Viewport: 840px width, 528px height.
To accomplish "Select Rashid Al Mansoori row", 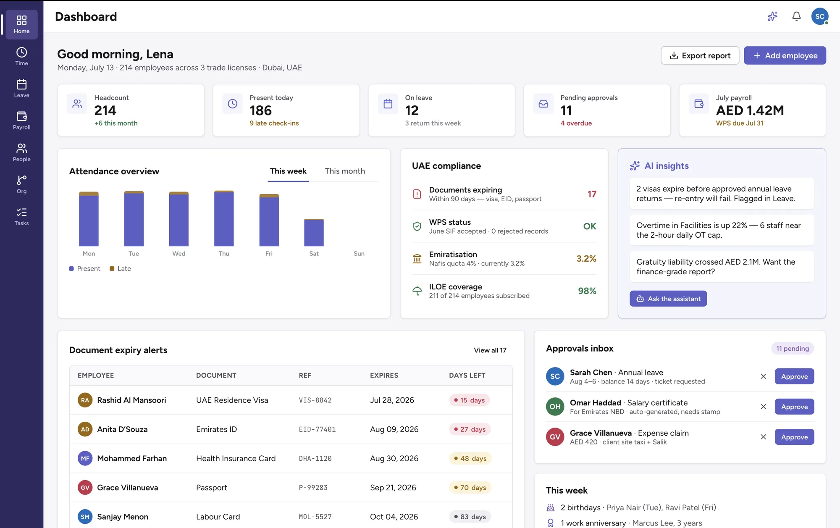I will pyautogui.click(x=291, y=400).
